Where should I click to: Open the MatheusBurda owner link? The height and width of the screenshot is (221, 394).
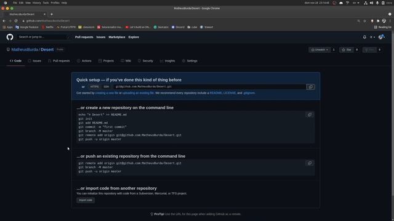[25, 50]
